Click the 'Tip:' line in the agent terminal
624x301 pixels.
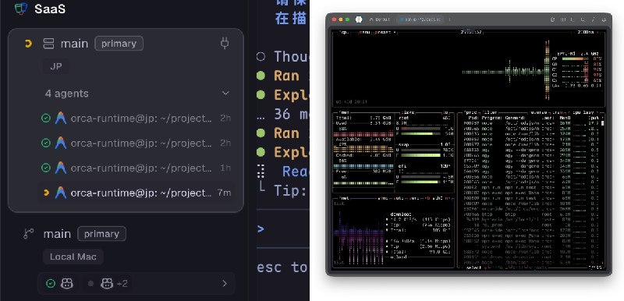pos(289,190)
